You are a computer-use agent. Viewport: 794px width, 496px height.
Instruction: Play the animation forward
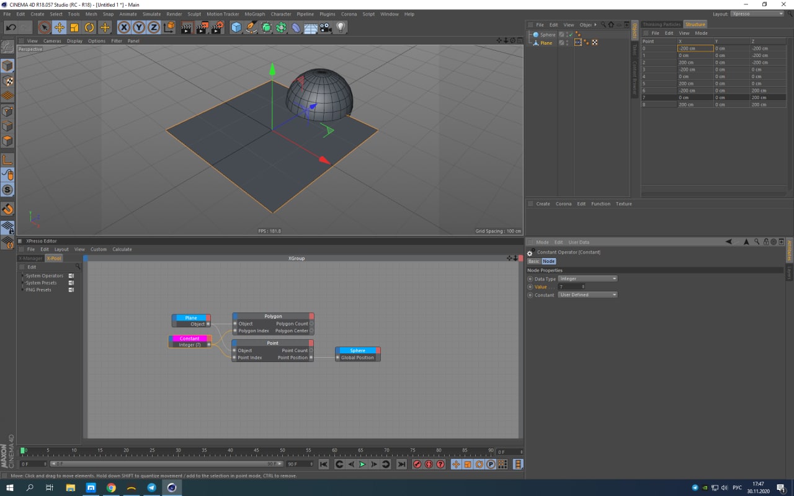click(362, 464)
